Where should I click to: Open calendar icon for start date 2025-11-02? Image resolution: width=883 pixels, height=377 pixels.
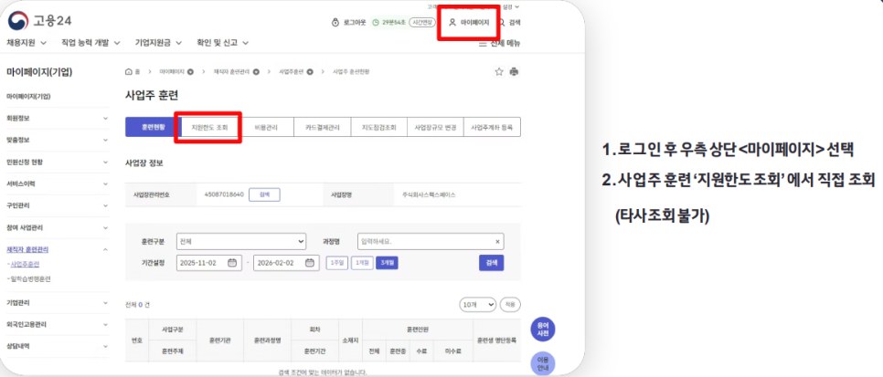coord(231,263)
